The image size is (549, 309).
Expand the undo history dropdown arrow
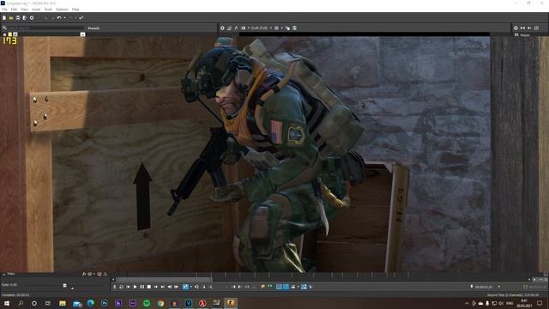(x=64, y=17)
